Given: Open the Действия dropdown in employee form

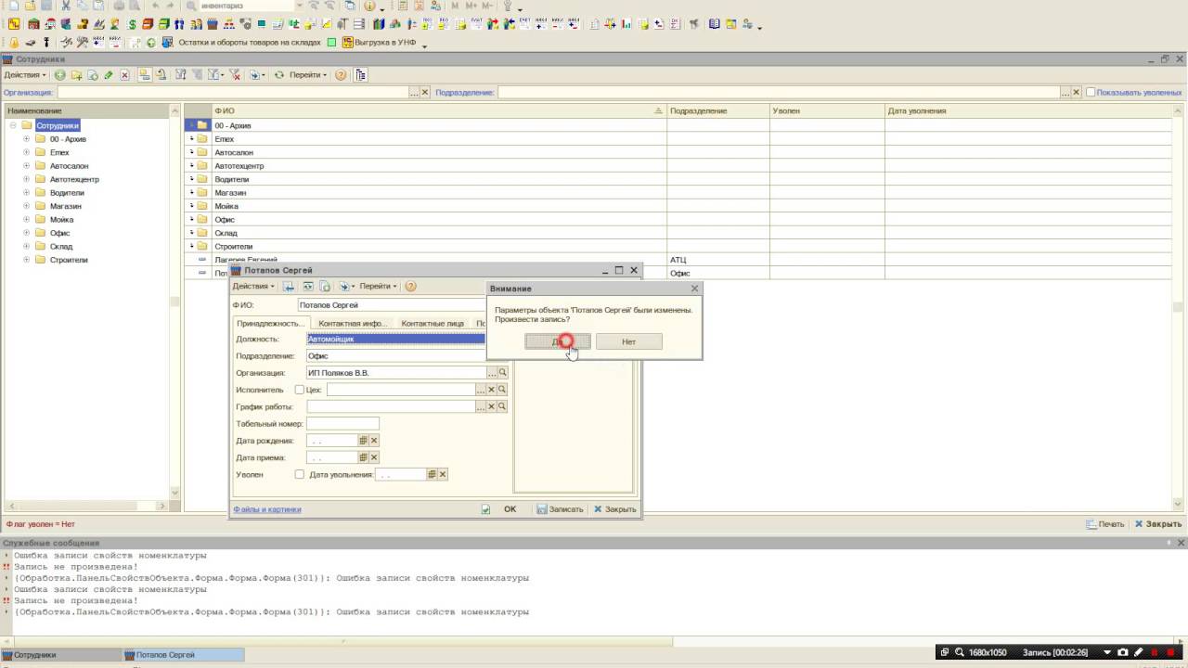Looking at the screenshot, I should (x=253, y=287).
